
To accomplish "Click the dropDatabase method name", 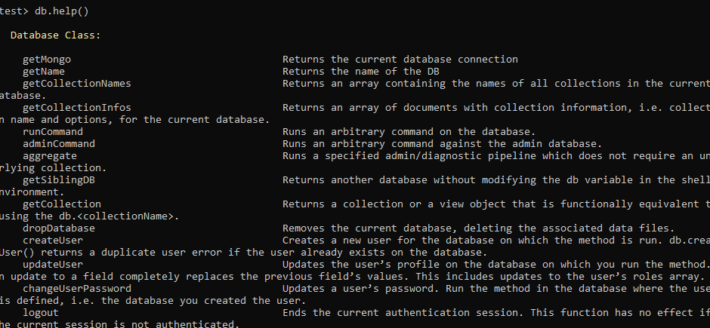I will pos(59,228).
